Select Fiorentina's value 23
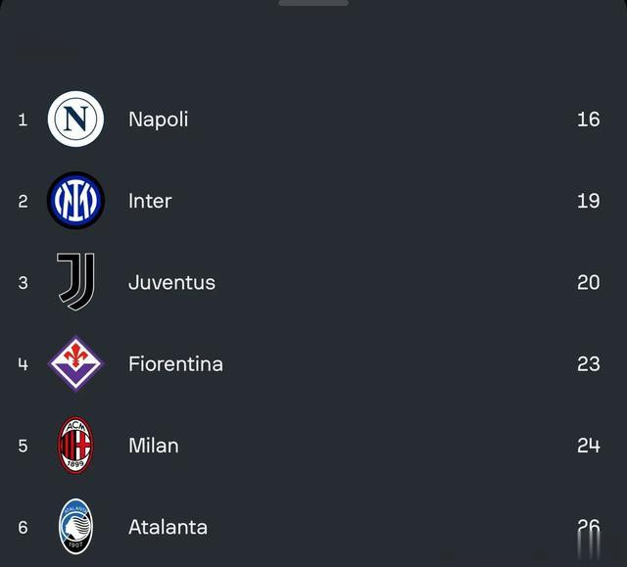The height and width of the screenshot is (567, 627). pos(588,363)
